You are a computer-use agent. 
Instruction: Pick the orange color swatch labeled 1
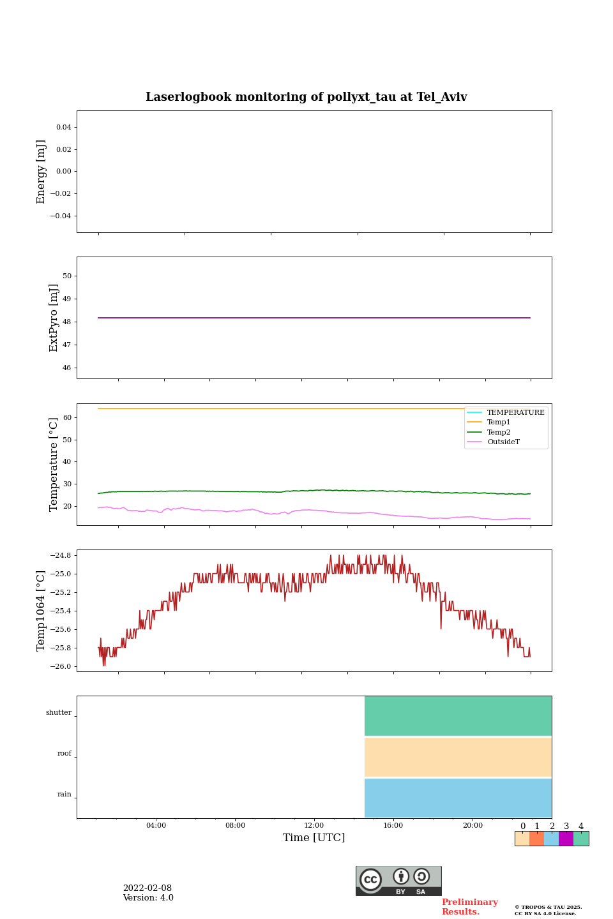click(536, 839)
